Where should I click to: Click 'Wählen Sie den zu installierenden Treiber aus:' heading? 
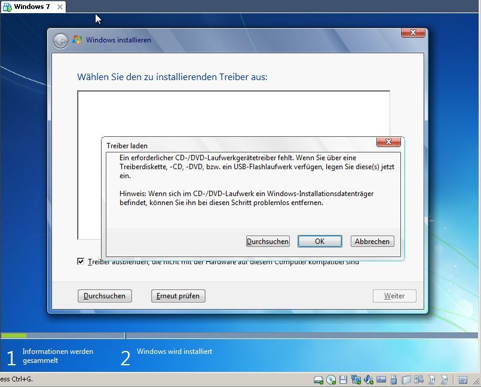pos(172,77)
